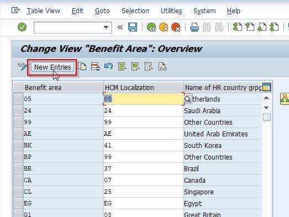Click the hierarchy icon right of table
The height and width of the screenshot is (217, 289).
285,99
